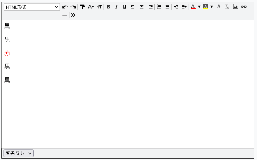This screenshot has width=257, height=160.
Task: Toggle bold formatting
Action: [x=108, y=7]
